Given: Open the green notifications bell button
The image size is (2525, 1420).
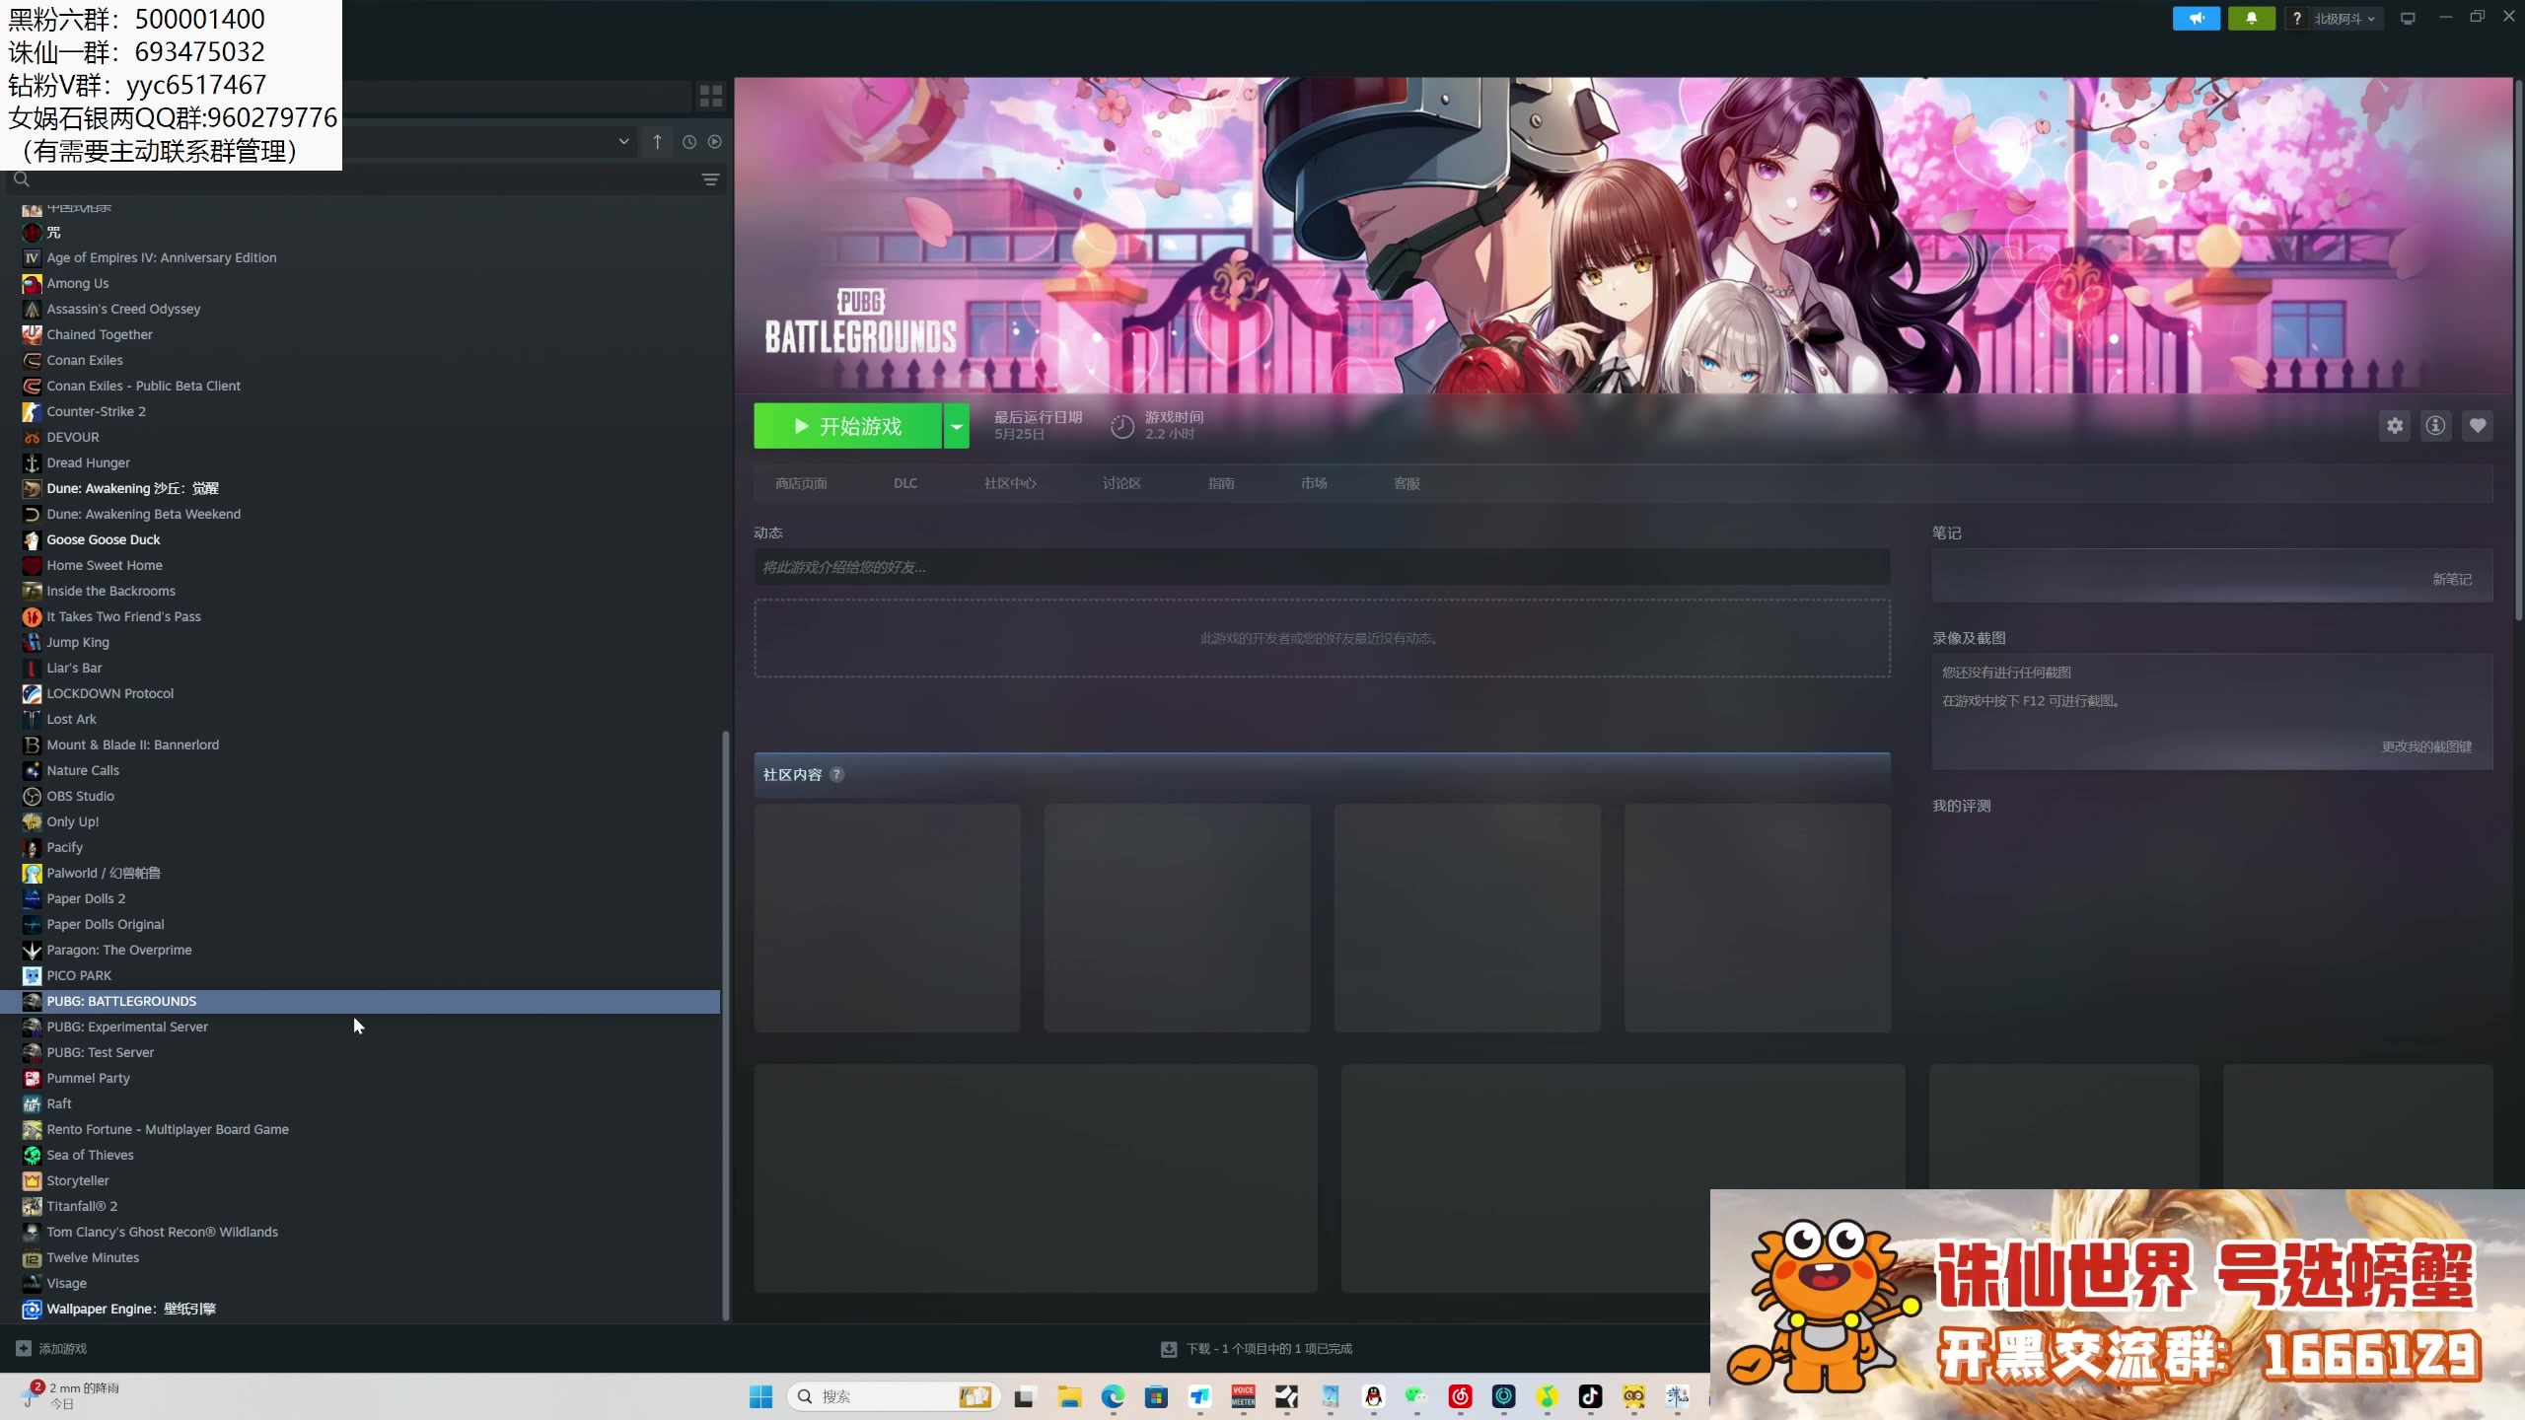Looking at the screenshot, I should click(x=2251, y=18).
